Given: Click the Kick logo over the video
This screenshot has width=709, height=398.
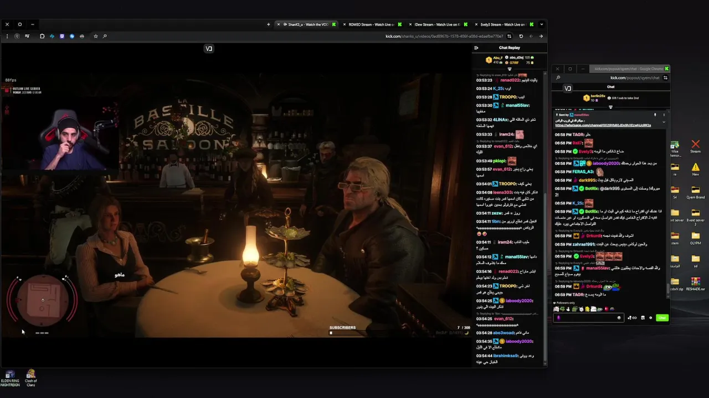Looking at the screenshot, I should pos(209,49).
